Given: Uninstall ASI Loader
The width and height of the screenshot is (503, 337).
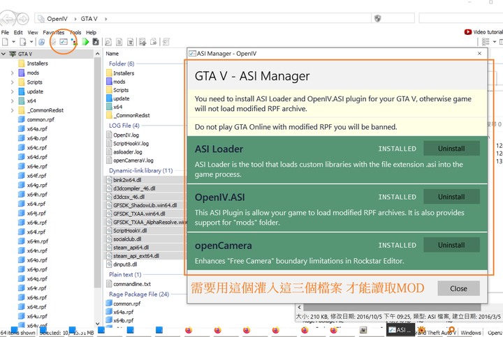Looking at the screenshot, I should click(x=451, y=149).
